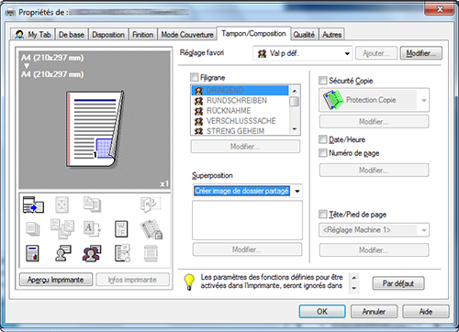Click the stamp icon beside DRINGEND
The height and width of the screenshot is (332, 459).
(199, 91)
